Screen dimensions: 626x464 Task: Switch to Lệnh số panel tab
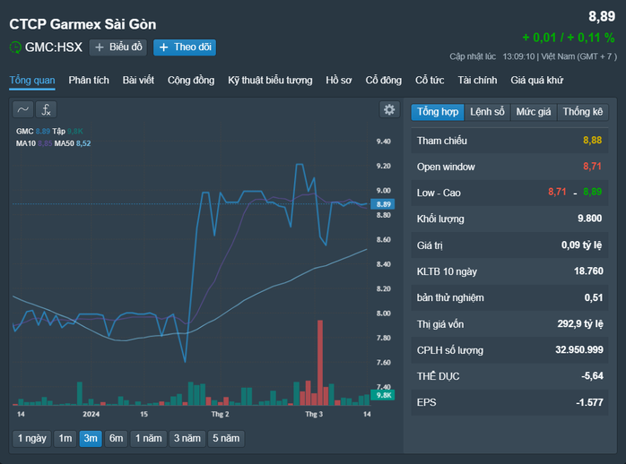(487, 112)
